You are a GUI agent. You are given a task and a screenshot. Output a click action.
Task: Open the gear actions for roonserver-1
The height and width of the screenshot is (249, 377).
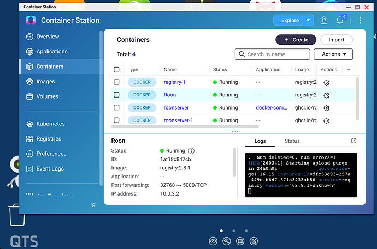click(x=326, y=121)
